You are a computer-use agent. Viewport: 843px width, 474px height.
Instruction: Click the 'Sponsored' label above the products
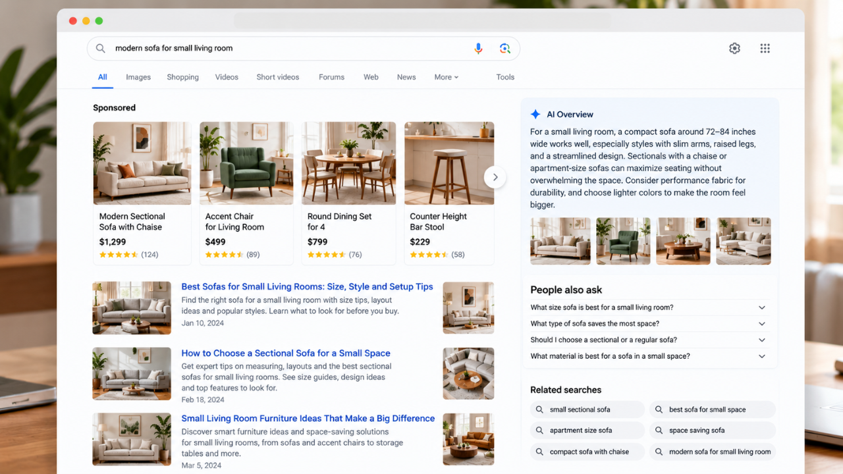coord(114,107)
